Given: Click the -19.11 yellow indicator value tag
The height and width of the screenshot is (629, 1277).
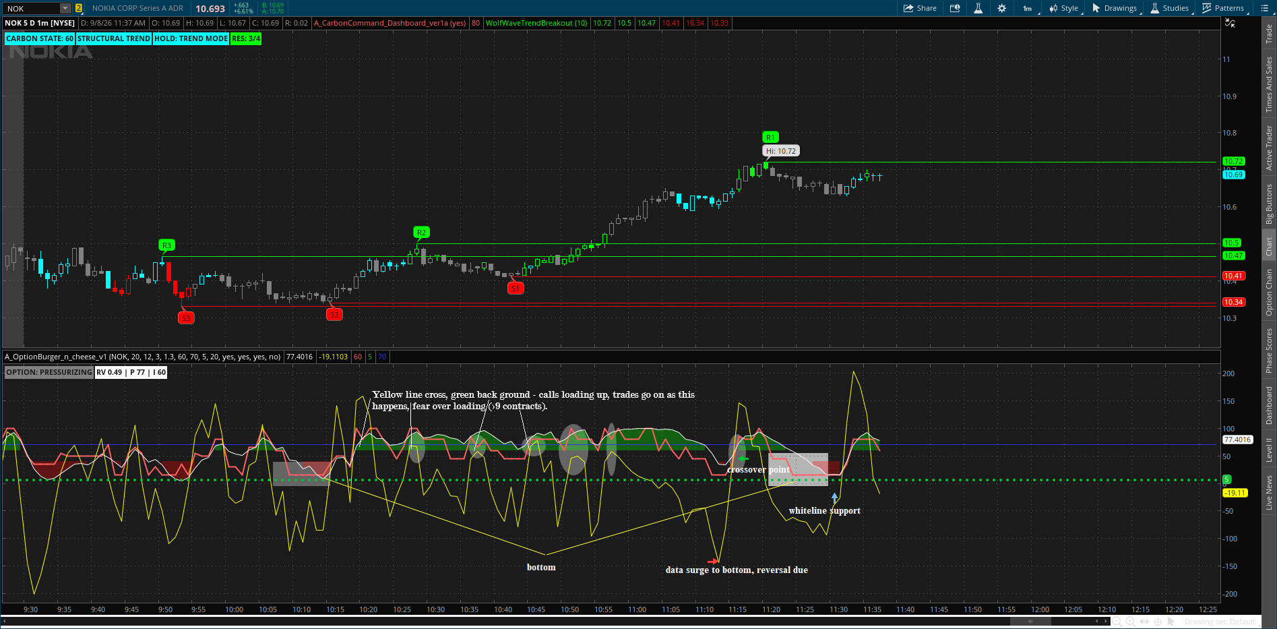Looking at the screenshot, I should click(1235, 493).
